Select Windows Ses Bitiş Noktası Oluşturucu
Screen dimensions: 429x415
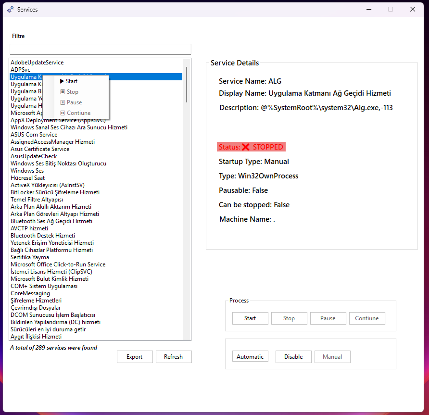click(x=96, y=163)
